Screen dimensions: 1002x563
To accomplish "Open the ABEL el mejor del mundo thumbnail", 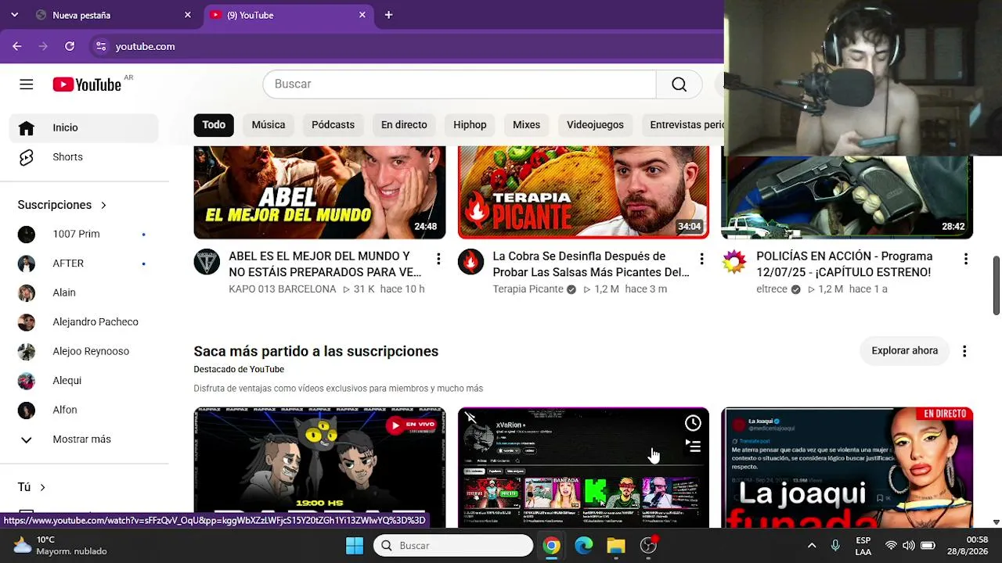I will click(319, 192).
